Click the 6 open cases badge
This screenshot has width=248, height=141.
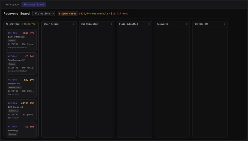tap(67, 14)
